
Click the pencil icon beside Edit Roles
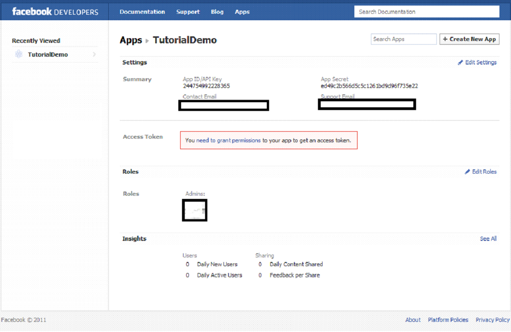pyautogui.click(x=467, y=172)
